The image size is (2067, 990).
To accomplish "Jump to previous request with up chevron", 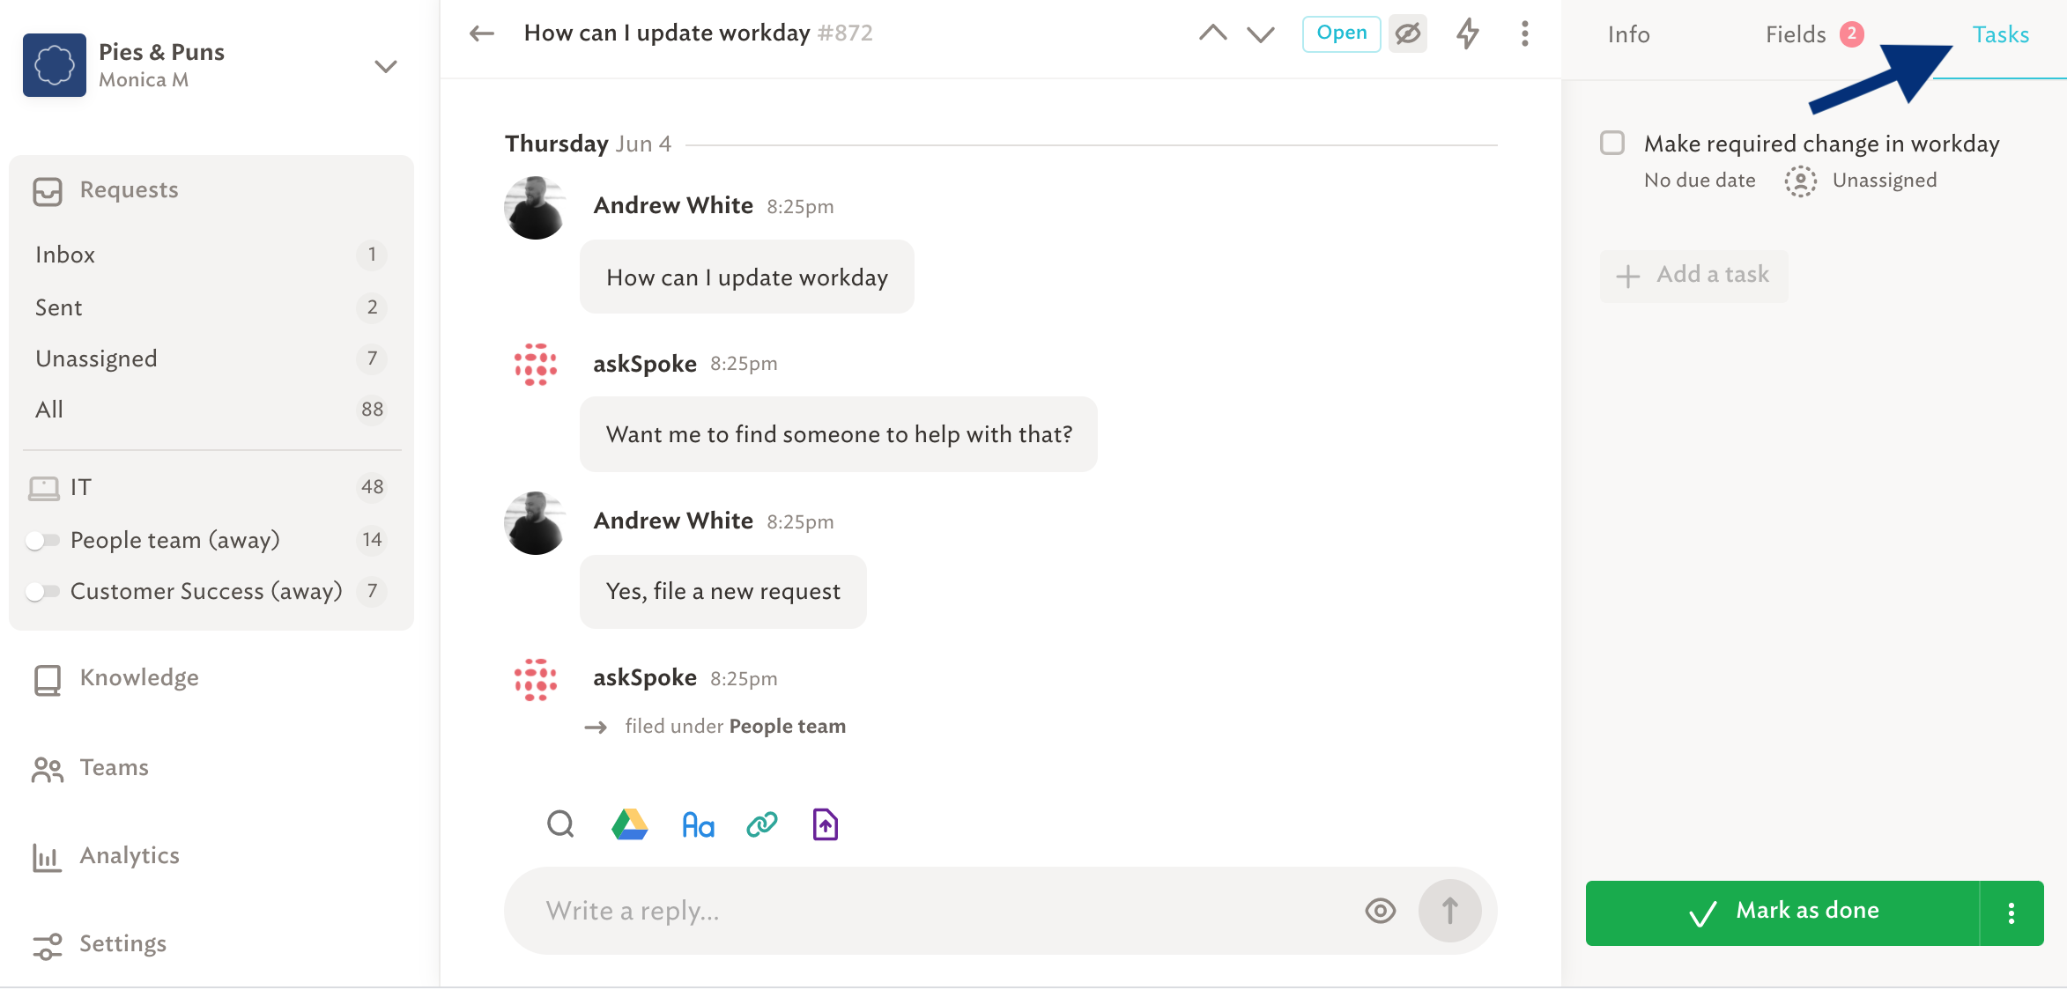I will (x=1213, y=33).
